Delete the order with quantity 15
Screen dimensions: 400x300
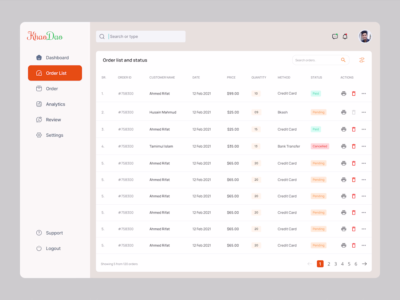(353, 129)
